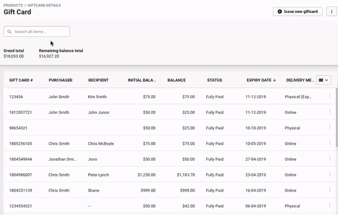Click the $1,250.00 initial balance cell

click(146, 175)
